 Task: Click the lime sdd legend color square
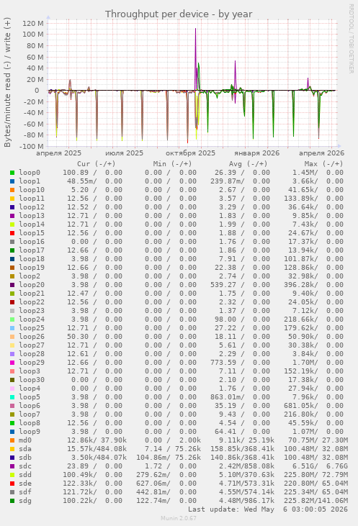12,475
